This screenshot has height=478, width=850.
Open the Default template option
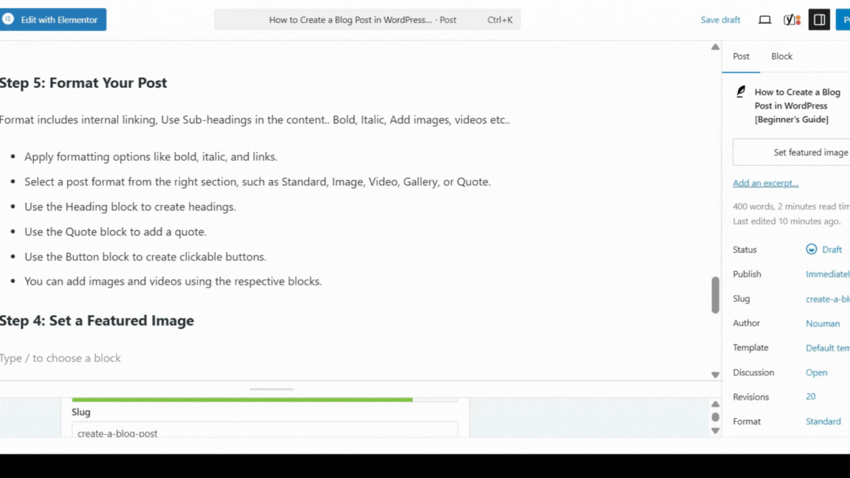[827, 348]
